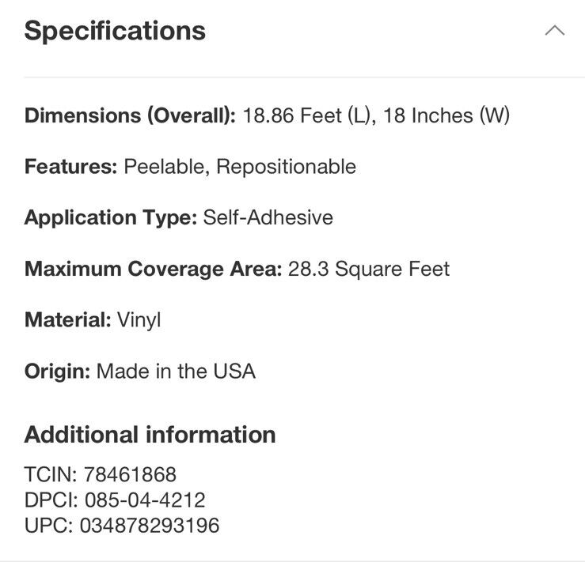Select the Features label
The image size is (585, 562).
pyautogui.click(x=71, y=166)
